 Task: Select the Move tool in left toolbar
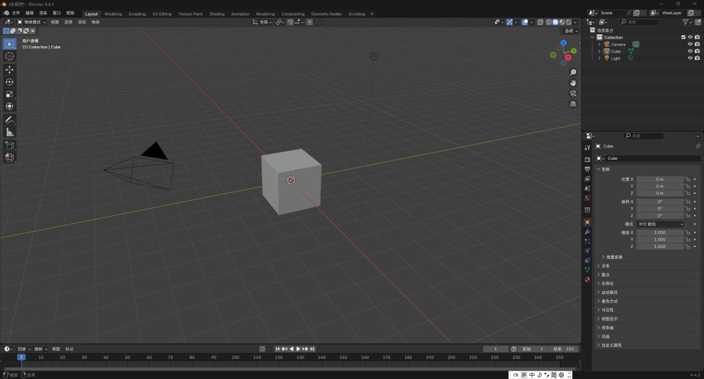[x=10, y=69]
